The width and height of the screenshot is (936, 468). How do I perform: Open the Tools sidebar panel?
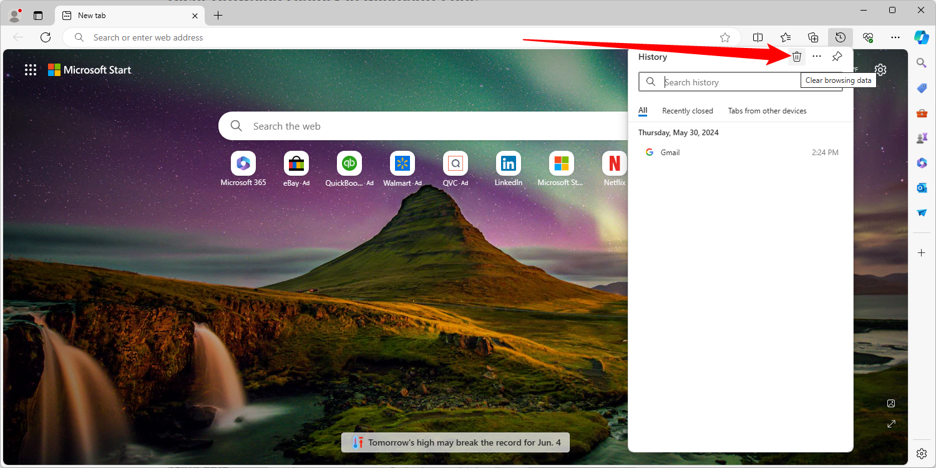[921, 113]
